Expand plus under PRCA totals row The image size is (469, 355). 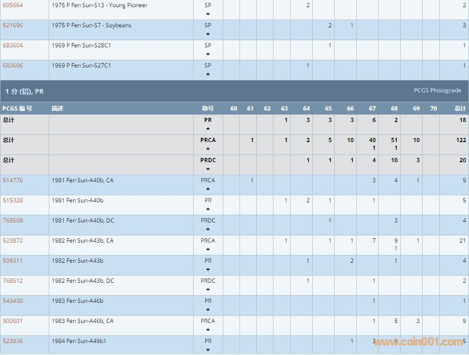[x=208, y=149]
